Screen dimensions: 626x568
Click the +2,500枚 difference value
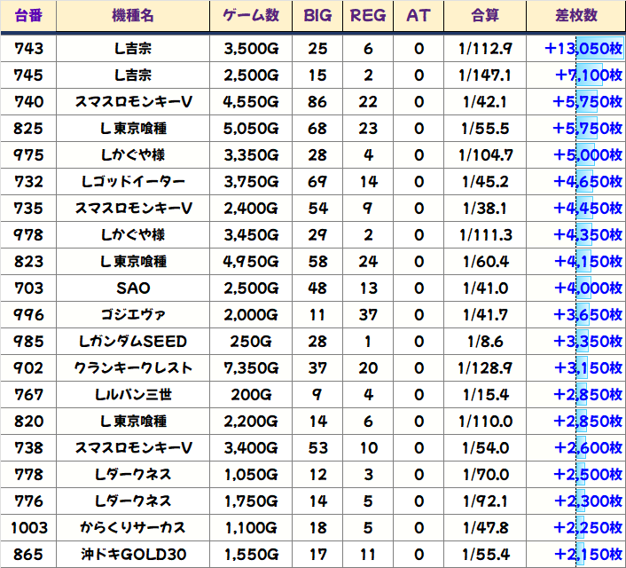(x=588, y=475)
